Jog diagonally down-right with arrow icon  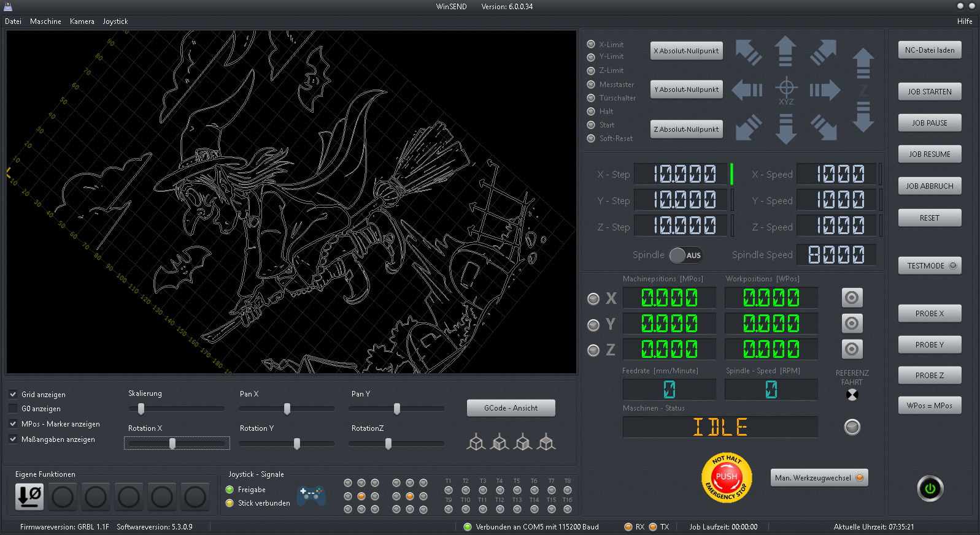tap(824, 128)
